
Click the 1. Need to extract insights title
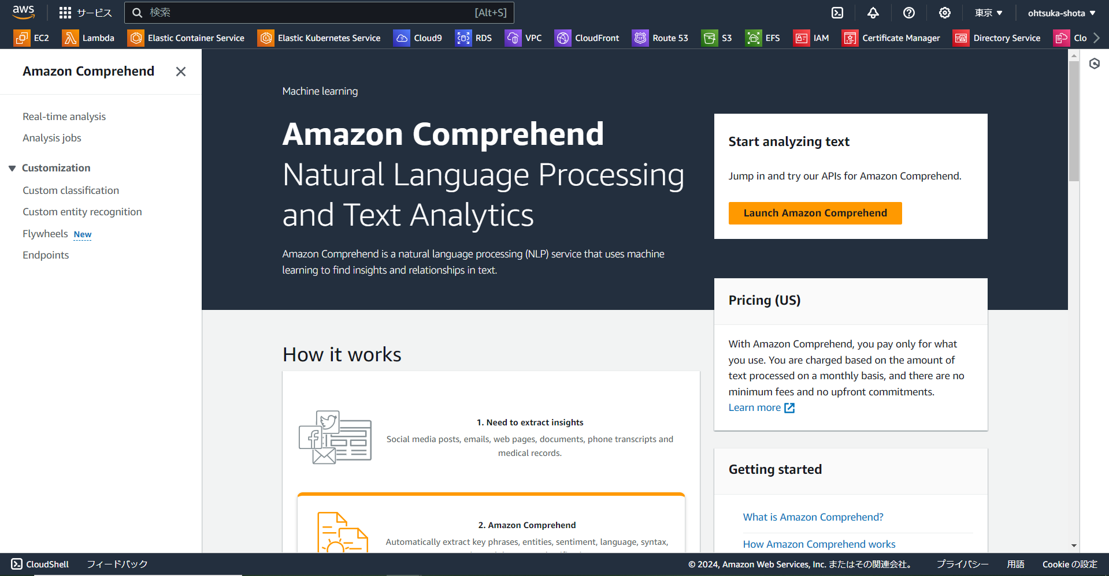[530, 422]
